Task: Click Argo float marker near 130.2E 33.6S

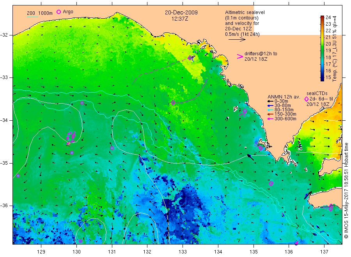Action: 82,103
